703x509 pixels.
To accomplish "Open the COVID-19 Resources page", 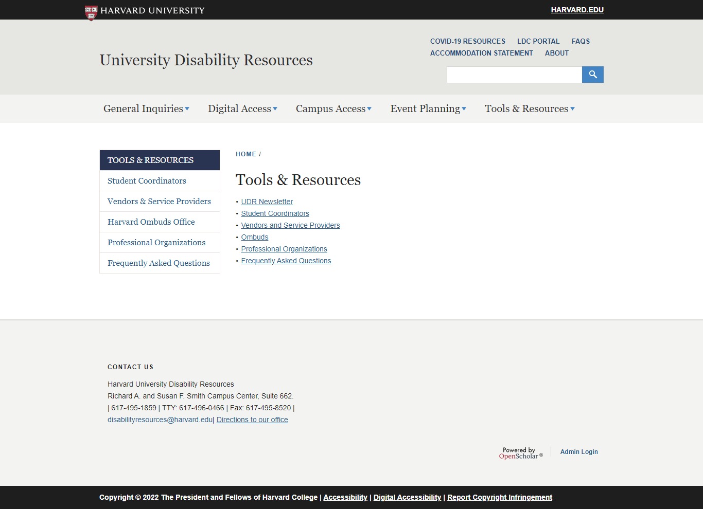I will [467, 41].
